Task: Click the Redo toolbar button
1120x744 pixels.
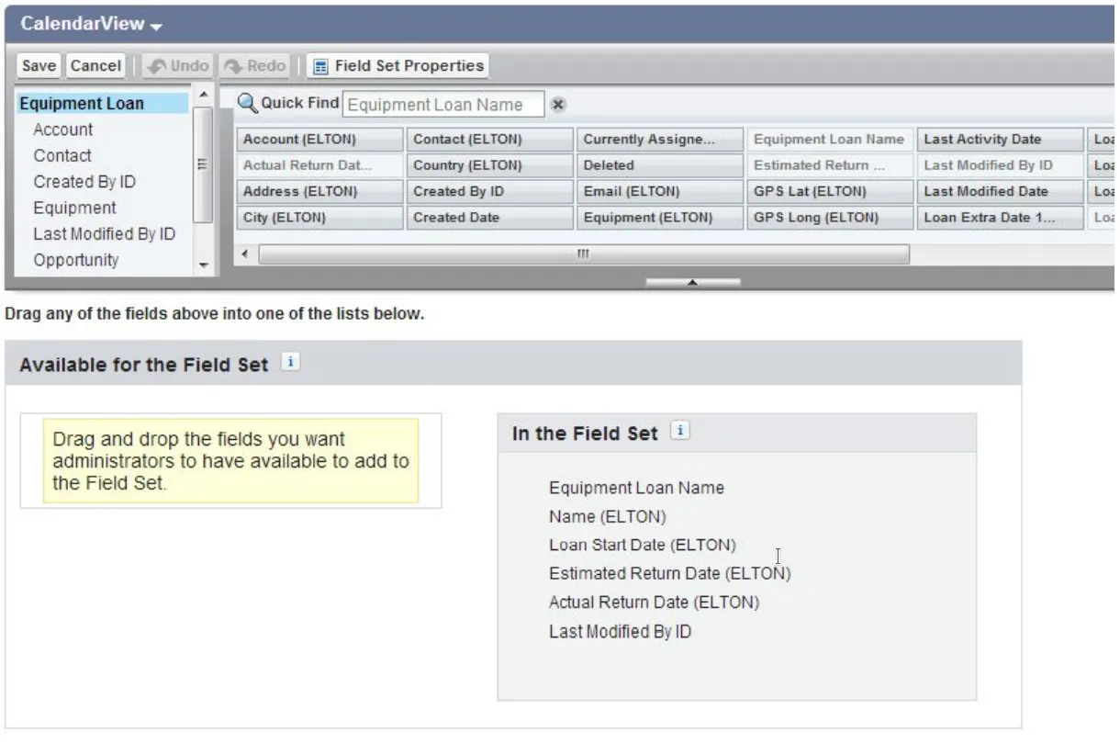Action: click(255, 66)
